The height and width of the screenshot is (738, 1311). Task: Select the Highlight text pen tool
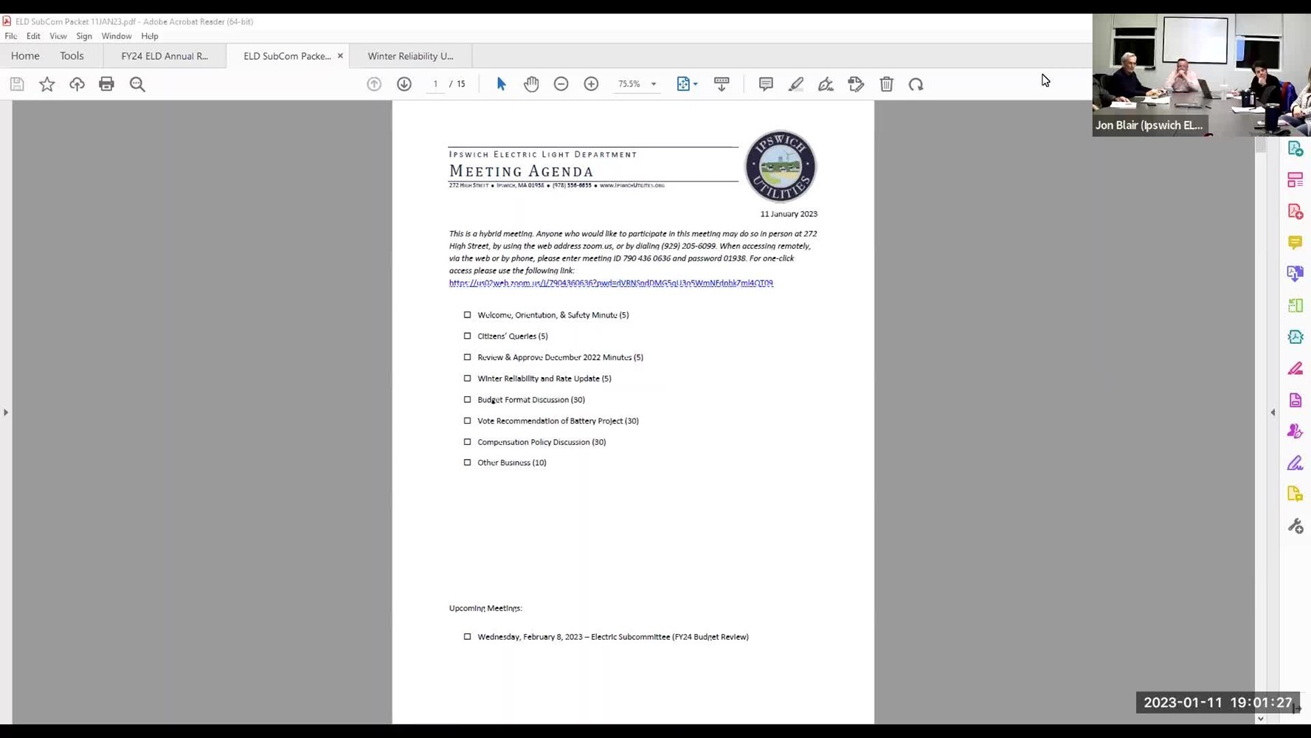tap(796, 84)
